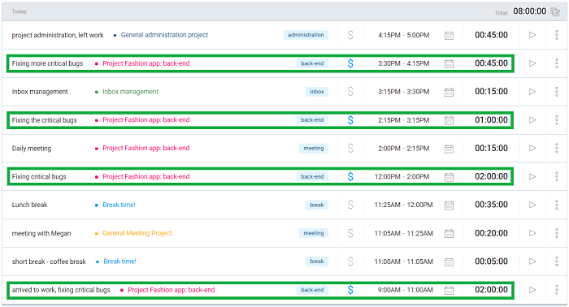The width and height of the screenshot is (569, 307).
Task: Open more options for project administration entry
Action: (x=556, y=35)
